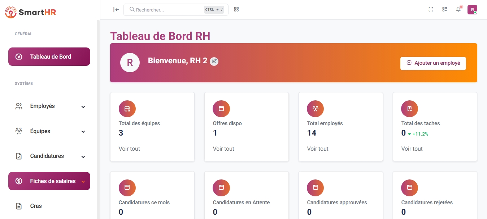
Task: Select the Offres dispo card icon
Action: (221, 108)
